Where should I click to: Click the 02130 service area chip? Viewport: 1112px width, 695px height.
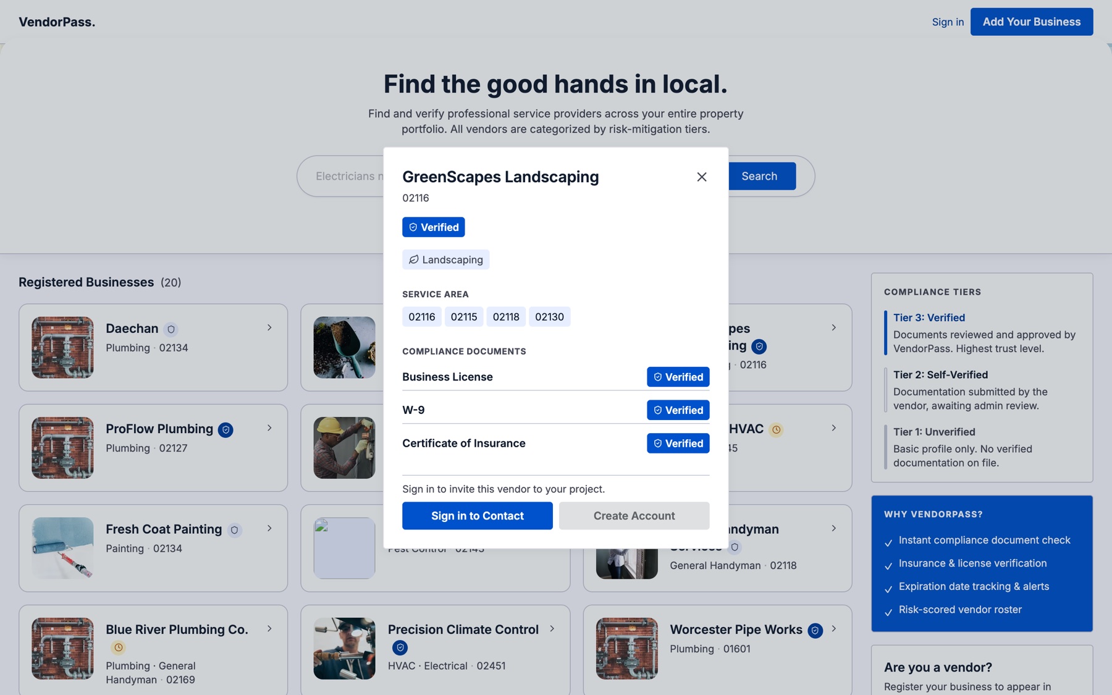(549, 317)
